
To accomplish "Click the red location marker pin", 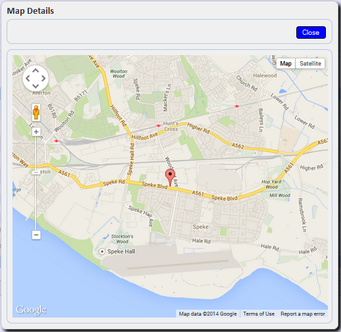I will pyautogui.click(x=170, y=177).
